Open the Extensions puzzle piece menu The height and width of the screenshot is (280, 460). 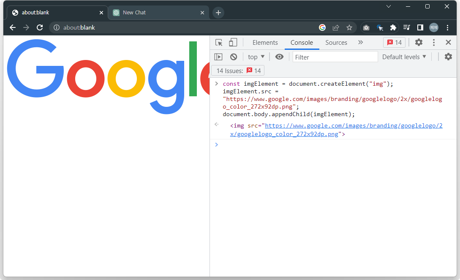393,27
